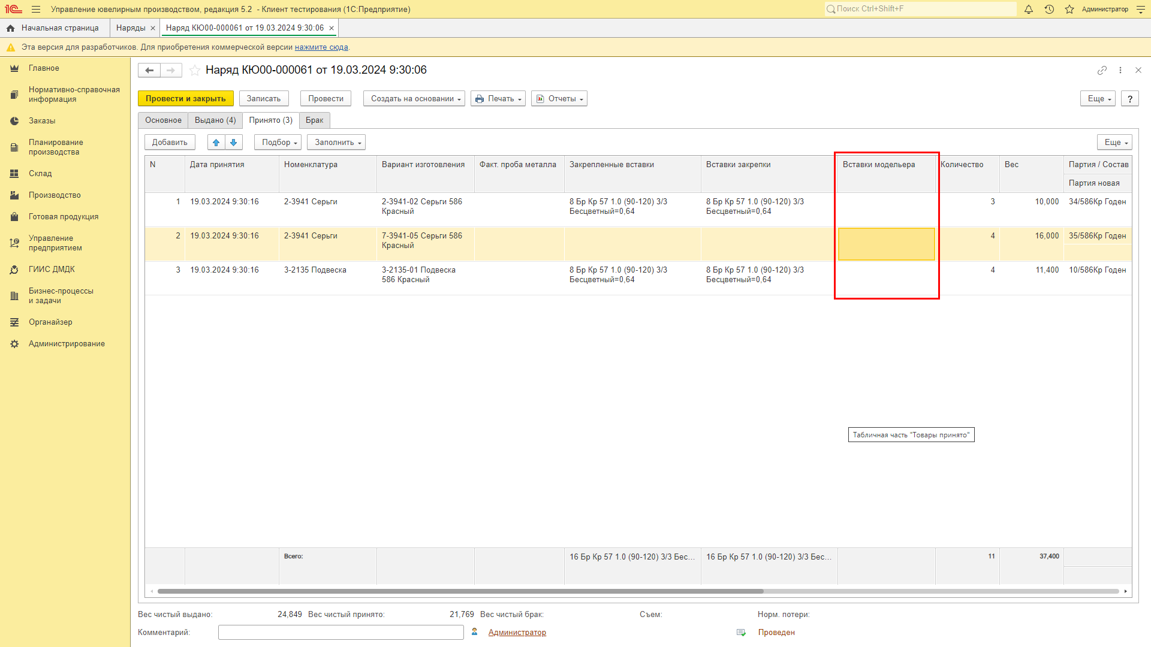Open the 1C main menu hamburger icon

36,9
